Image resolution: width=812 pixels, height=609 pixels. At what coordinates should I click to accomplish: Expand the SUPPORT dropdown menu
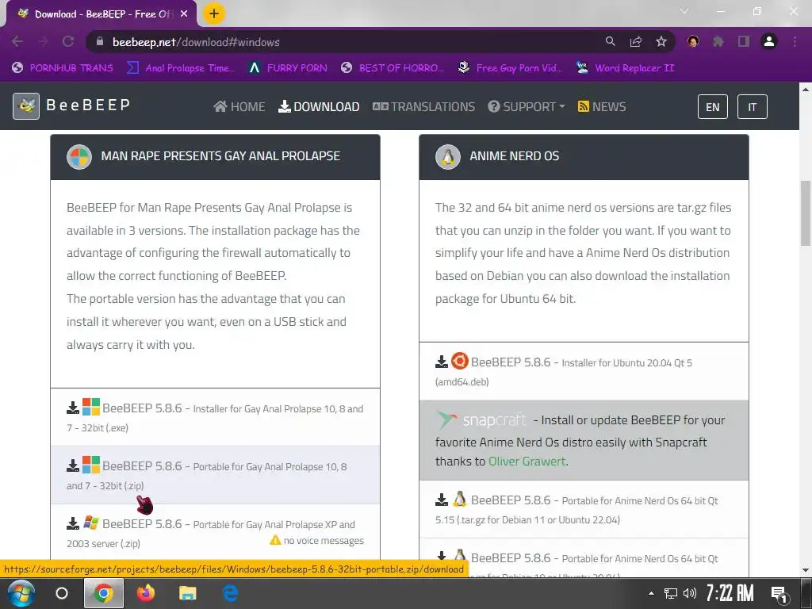pyautogui.click(x=527, y=107)
